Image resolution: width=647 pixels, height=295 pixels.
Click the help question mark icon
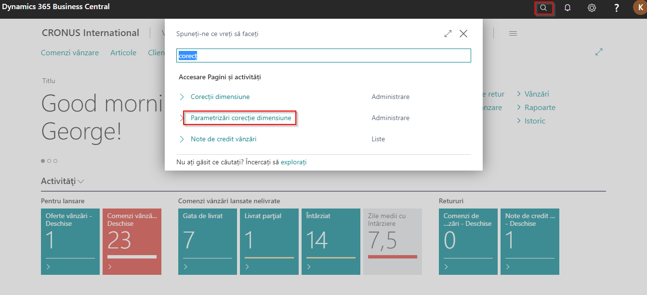(x=617, y=8)
